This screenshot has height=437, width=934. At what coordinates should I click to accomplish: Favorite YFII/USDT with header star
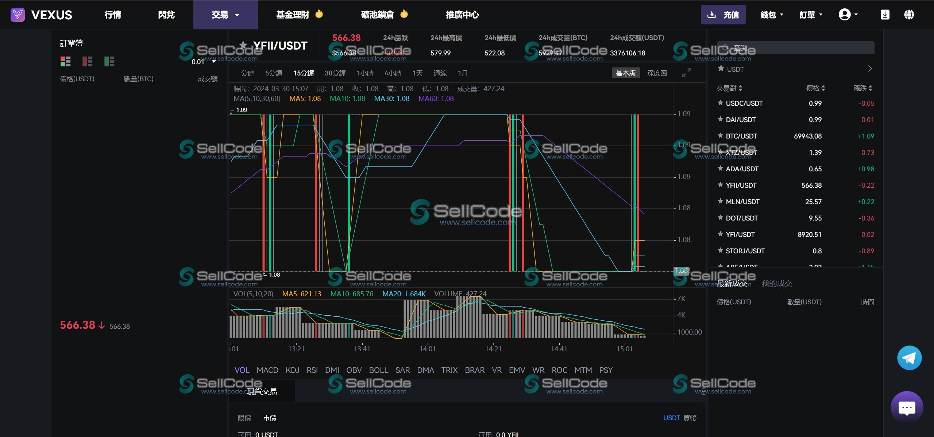(x=243, y=45)
